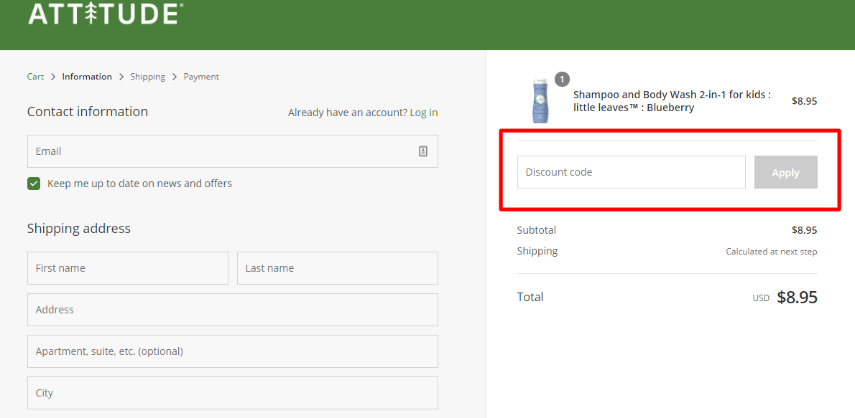Click the Apply discount button

pos(786,172)
